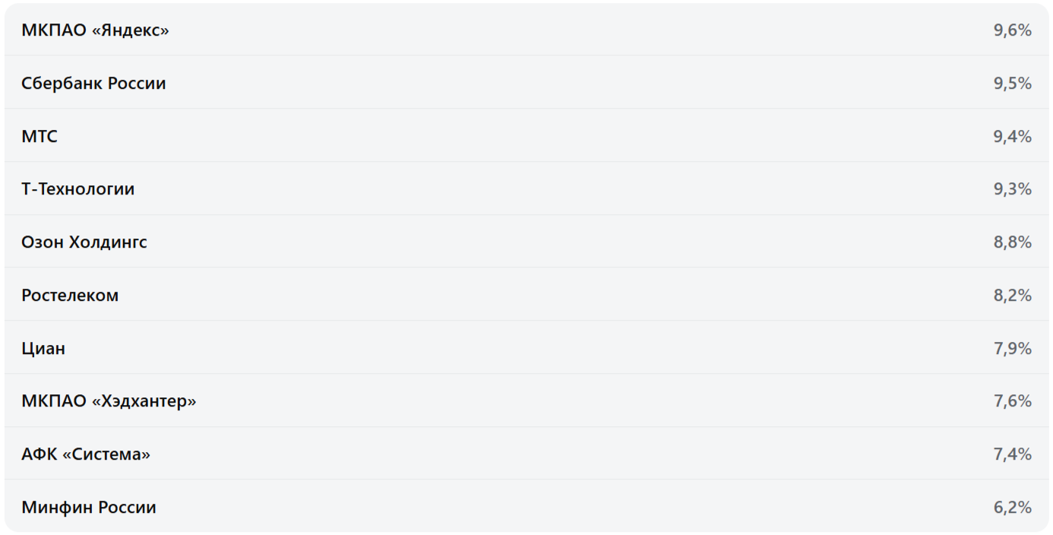Open the Ростелеком entry
1053x535 pixels.
pos(70,296)
